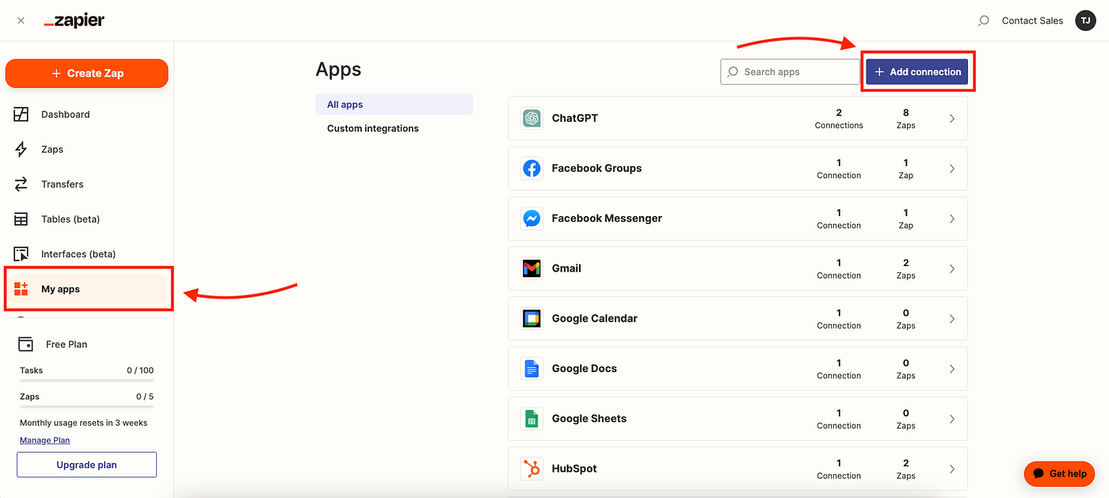Click the Gmail app icon

pyautogui.click(x=532, y=268)
